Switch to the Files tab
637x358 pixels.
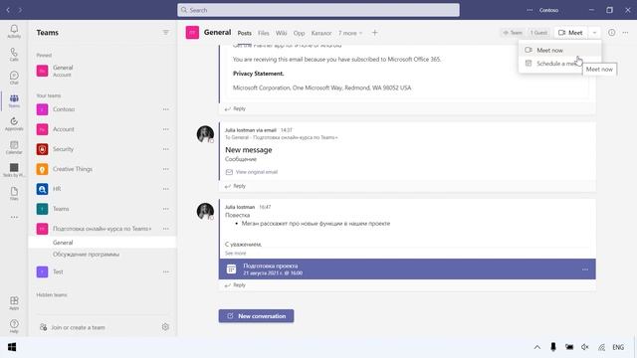263,33
